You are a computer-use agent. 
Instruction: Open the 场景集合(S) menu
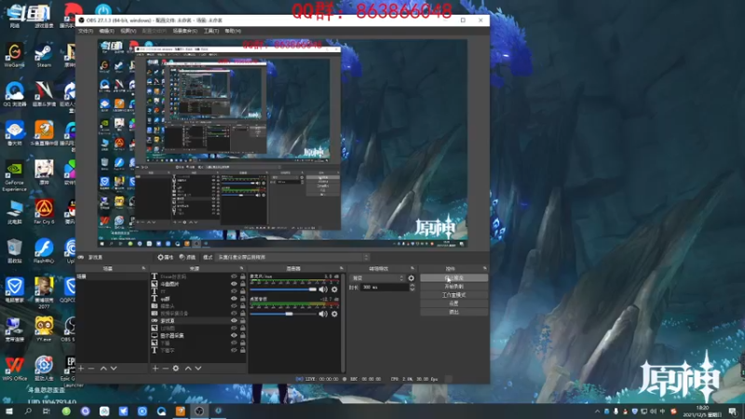(x=184, y=31)
